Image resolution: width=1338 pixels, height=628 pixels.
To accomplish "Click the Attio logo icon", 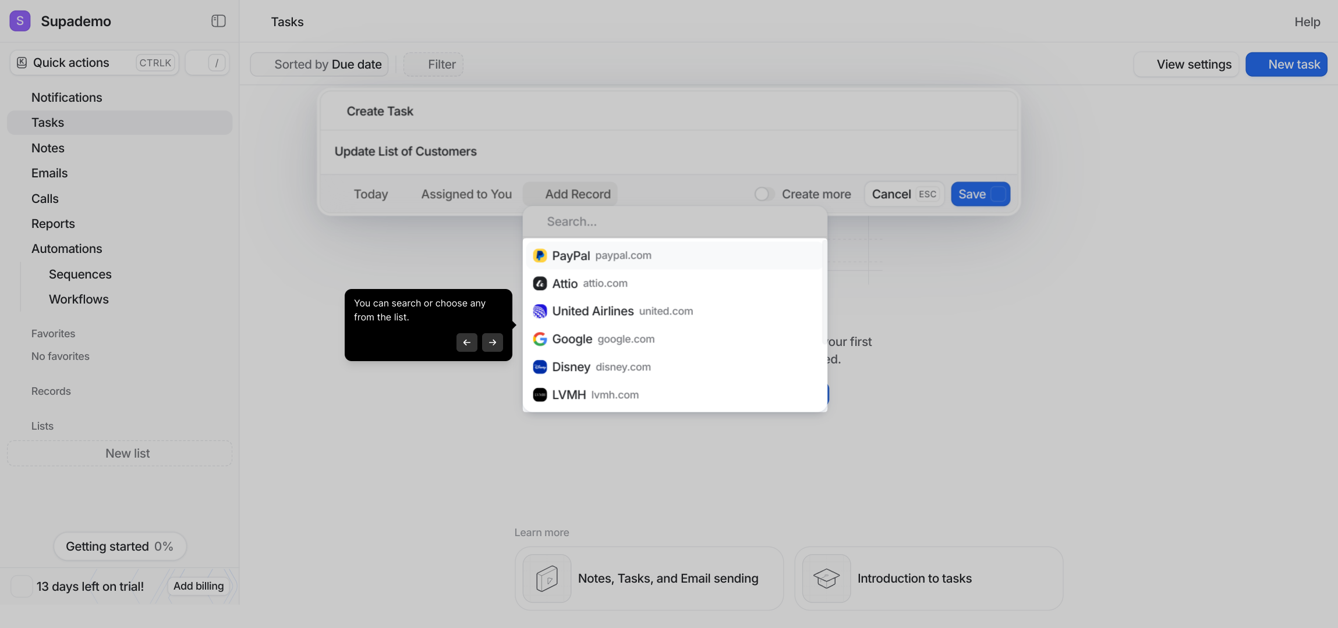I will (540, 283).
